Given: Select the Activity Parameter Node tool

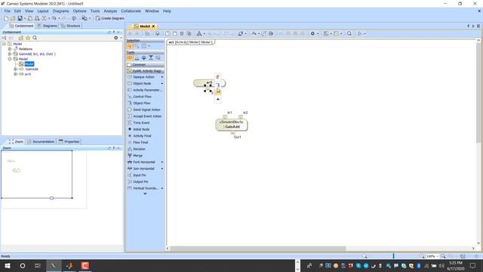Looking at the screenshot, I should pyautogui.click(x=145, y=90).
